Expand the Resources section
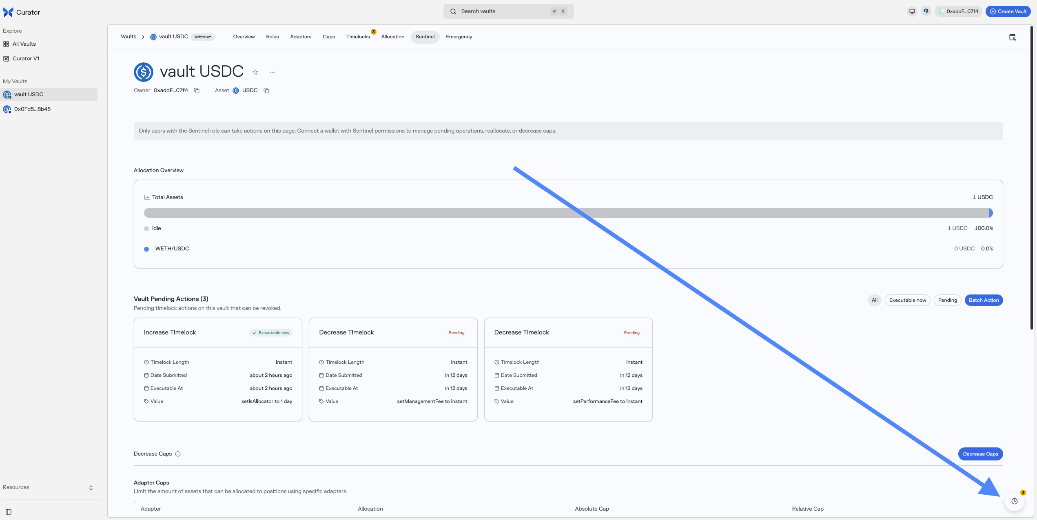The width and height of the screenshot is (1037, 520). pos(49,487)
